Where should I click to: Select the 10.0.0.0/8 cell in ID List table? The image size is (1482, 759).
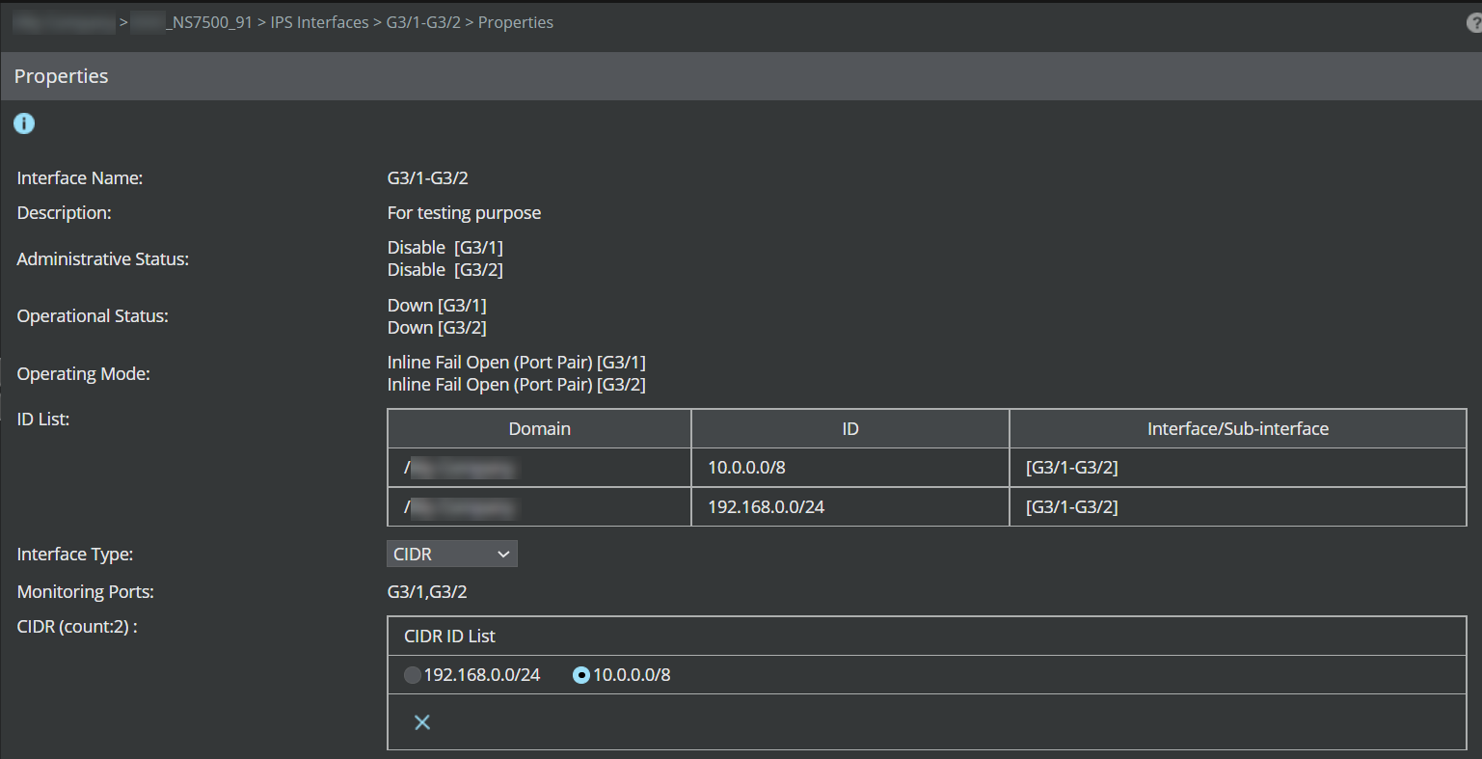point(850,468)
